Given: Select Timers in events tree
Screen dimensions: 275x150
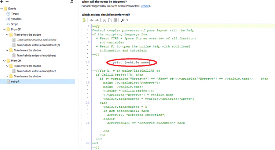Looking at the screenshot, I should point(15,14).
